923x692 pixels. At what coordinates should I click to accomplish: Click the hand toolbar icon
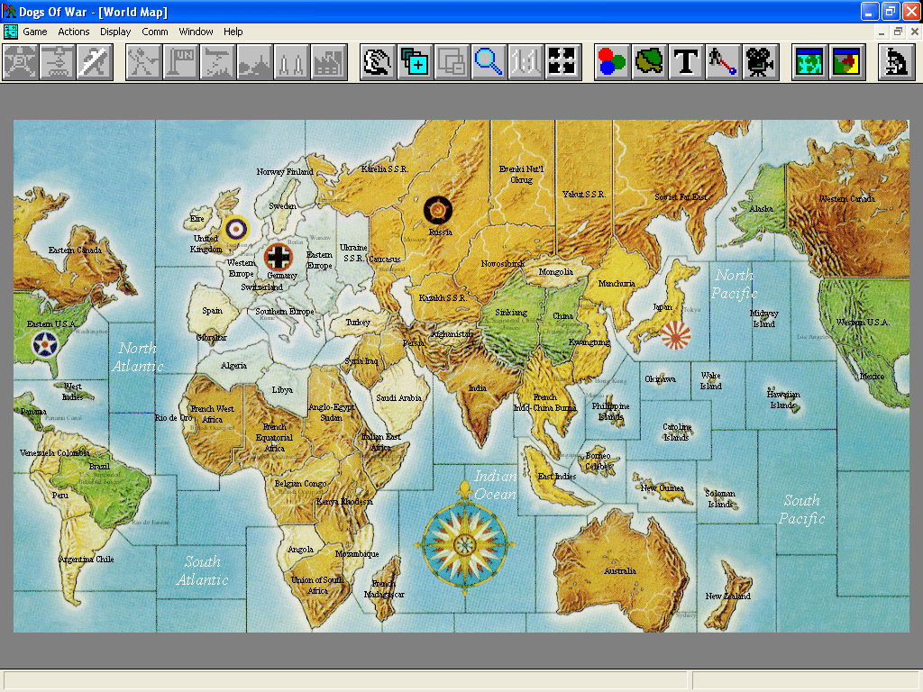click(x=378, y=62)
